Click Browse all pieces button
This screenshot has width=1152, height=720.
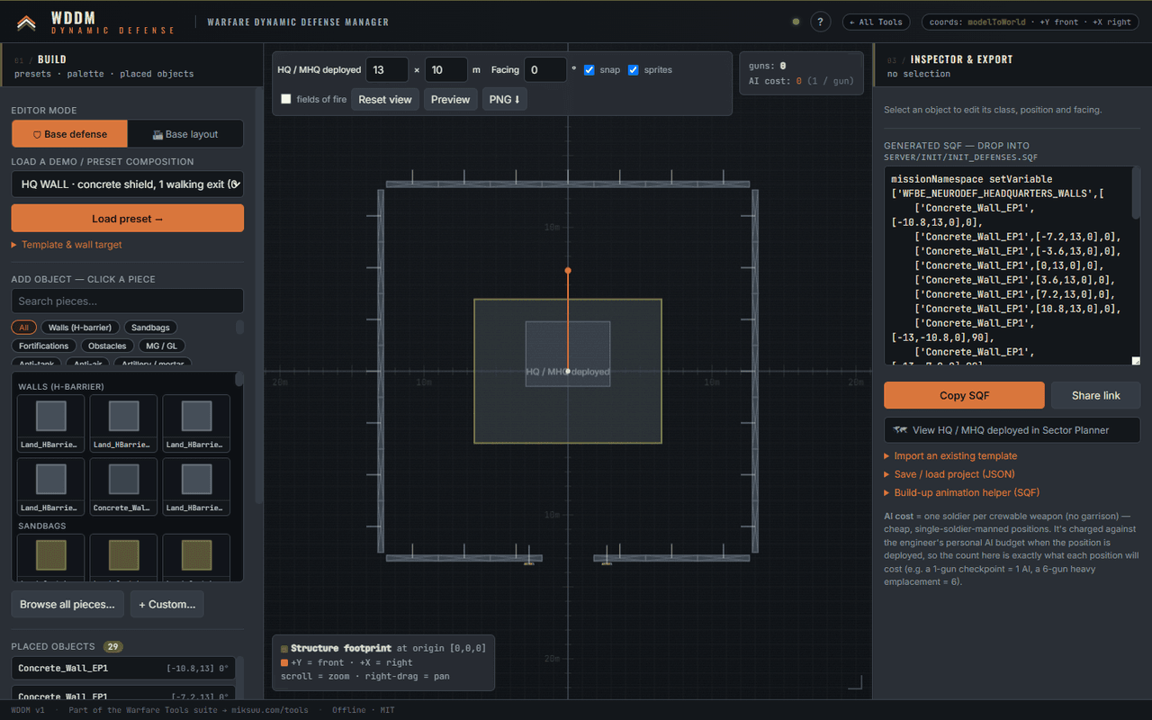[67, 604]
